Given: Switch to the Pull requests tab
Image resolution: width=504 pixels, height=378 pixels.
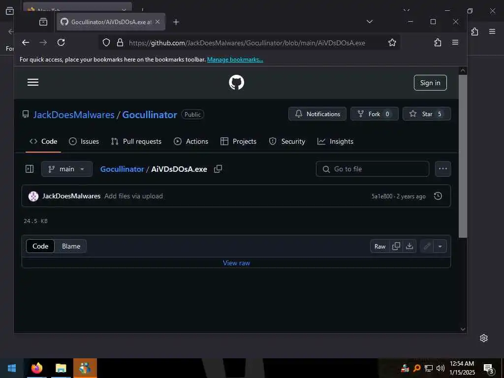Looking at the screenshot, I should point(136,141).
